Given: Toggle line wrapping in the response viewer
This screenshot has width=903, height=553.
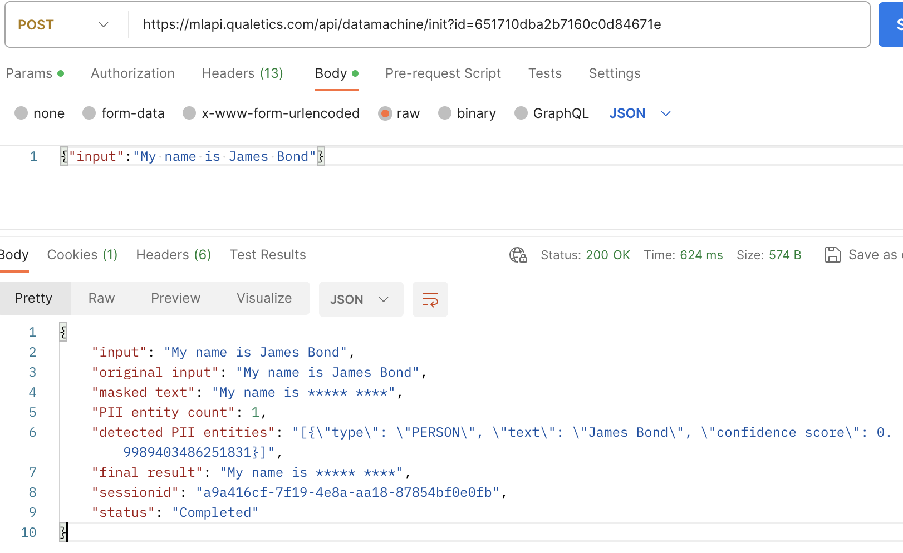Looking at the screenshot, I should pyautogui.click(x=430, y=299).
